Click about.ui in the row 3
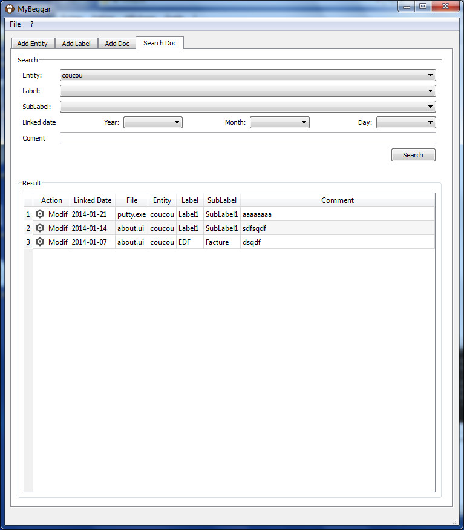Image resolution: width=464 pixels, height=530 pixels. point(132,242)
